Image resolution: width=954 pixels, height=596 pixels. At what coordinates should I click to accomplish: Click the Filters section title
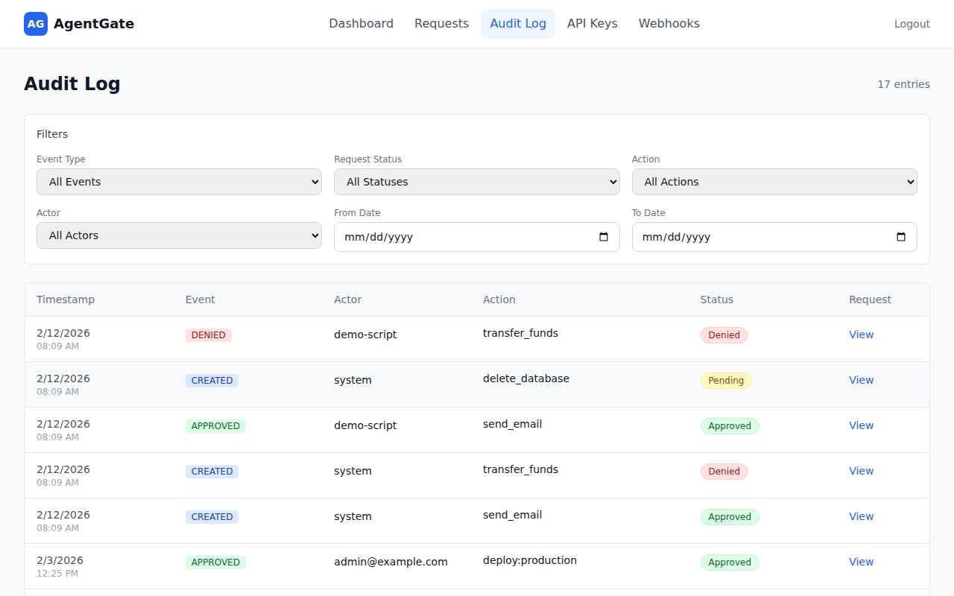(x=52, y=134)
